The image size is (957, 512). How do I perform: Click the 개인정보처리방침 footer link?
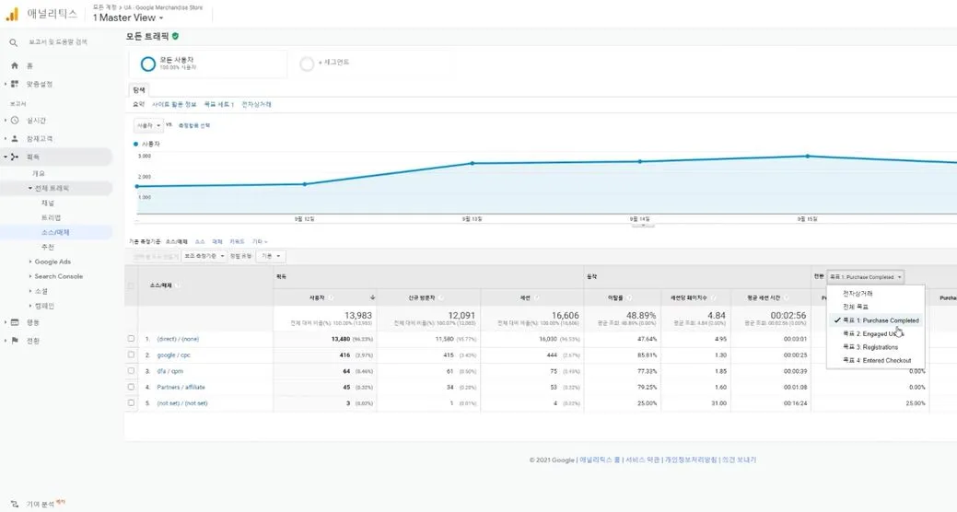(x=691, y=460)
